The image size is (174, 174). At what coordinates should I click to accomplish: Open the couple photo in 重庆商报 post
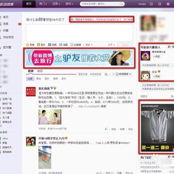50,117
